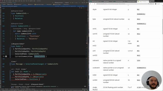Click 'u or ul' suffix cell for uint
The image size is (163, 91).
point(130,51)
